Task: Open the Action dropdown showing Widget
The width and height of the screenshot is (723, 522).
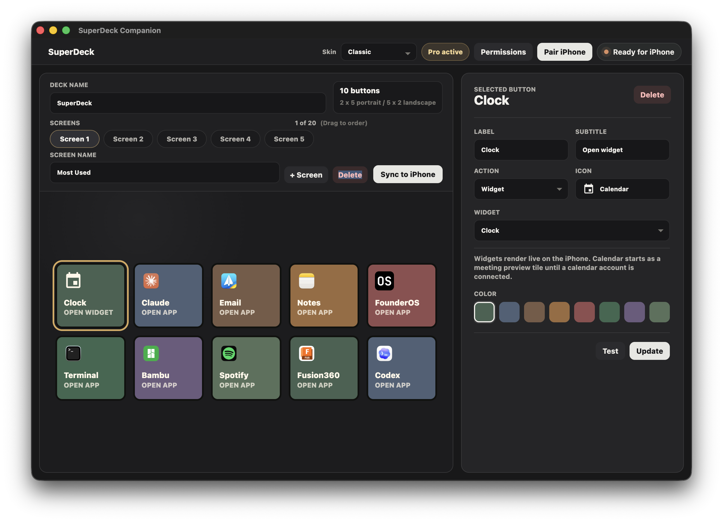Action: 521,189
